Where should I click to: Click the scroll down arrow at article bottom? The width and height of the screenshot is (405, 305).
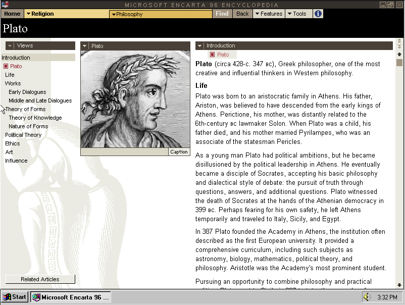click(x=399, y=285)
